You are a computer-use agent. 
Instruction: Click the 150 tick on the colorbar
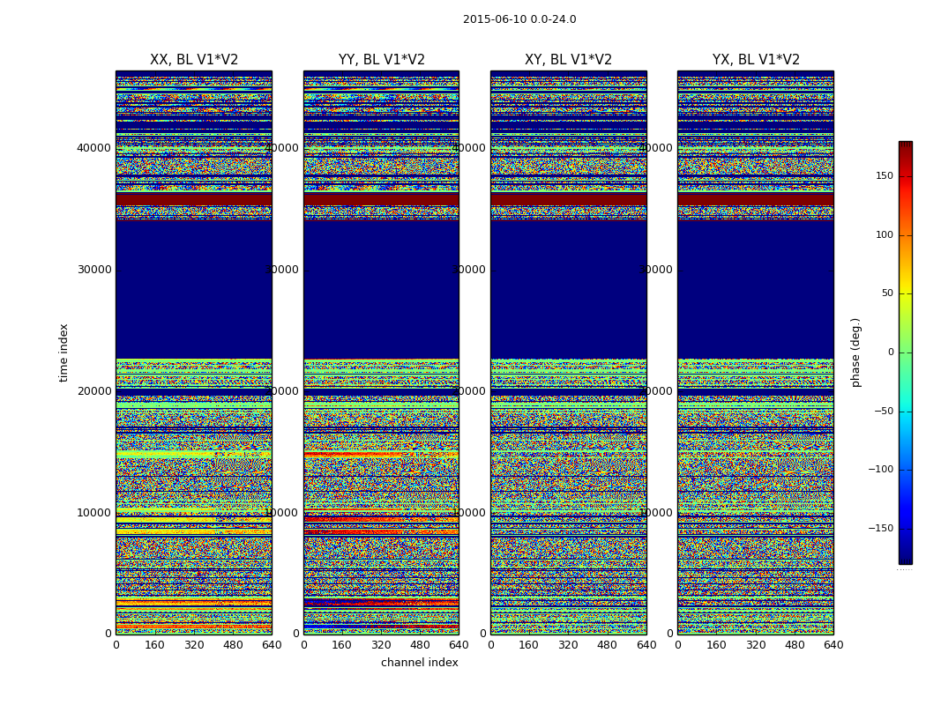point(885,175)
